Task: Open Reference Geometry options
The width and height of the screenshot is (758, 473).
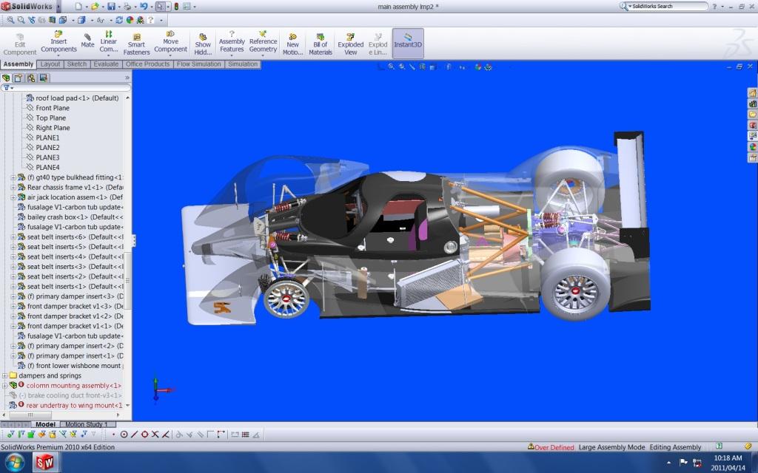Action: coord(264,42)
